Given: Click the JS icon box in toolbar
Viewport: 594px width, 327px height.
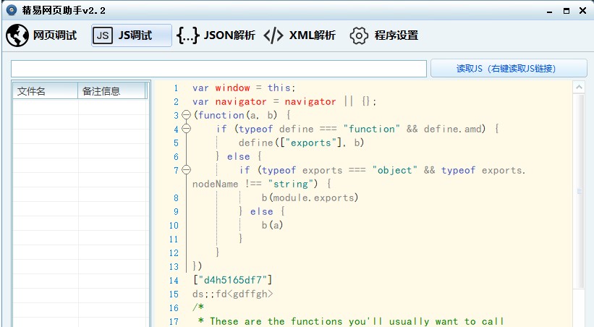Looking at the screenshot, I should 103,35.
